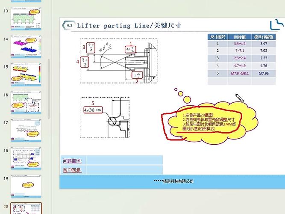The height and width of the screenshot is (214, 285).
Task: Click the pen cursor icon above the cloud
Action: (240, 98)
